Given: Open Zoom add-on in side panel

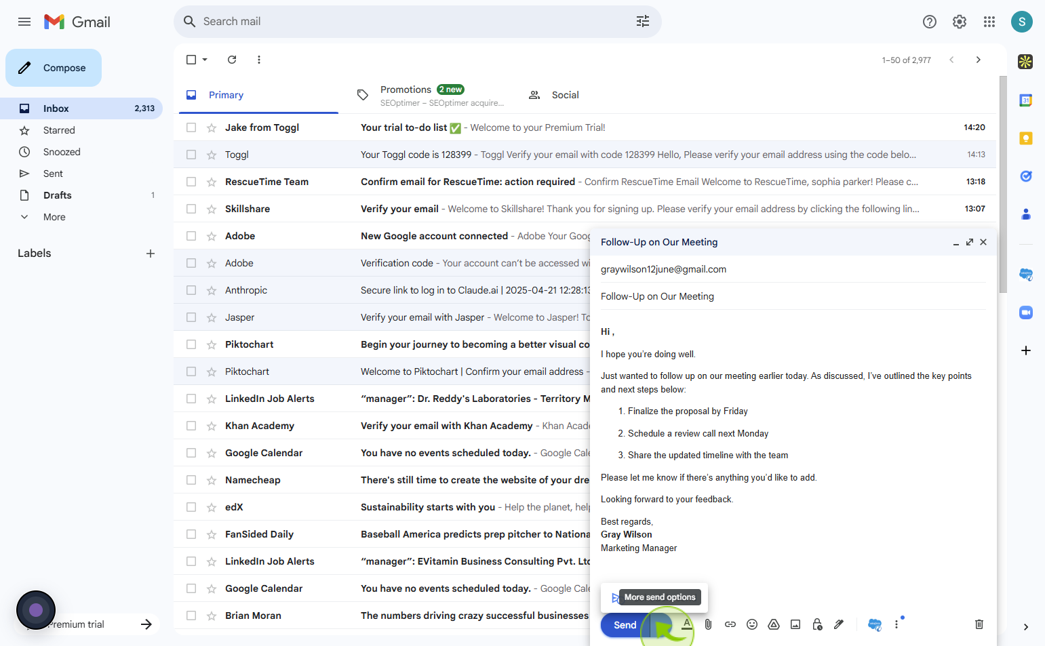Looking at the screenshot, I should click(x=1026, y=312).
